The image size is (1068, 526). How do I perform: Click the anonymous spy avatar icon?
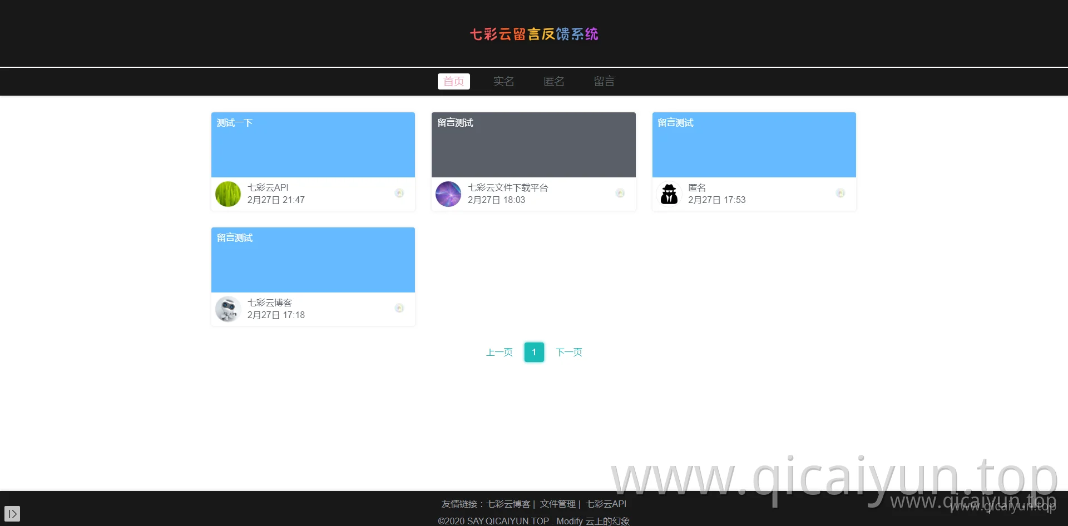[x=669, y=194]
